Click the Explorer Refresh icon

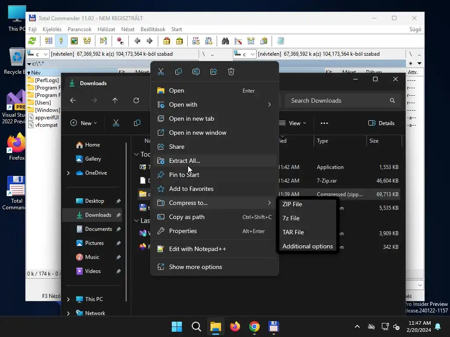(x=136, y=100)
